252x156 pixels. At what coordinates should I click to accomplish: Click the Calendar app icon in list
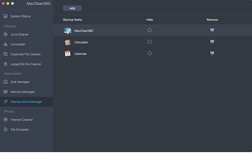[x=67, y=54]
